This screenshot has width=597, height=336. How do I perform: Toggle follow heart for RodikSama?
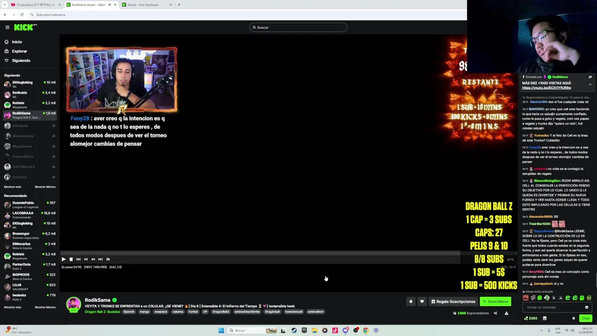[x=422, y=301]
